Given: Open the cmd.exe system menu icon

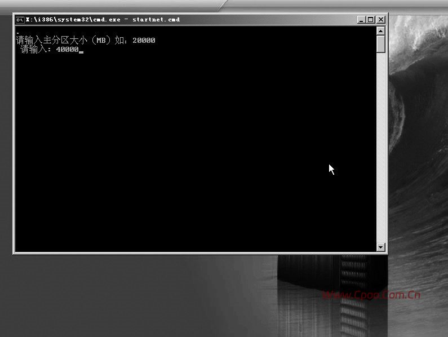Looking at the screenshot, I should coord(20,20).
